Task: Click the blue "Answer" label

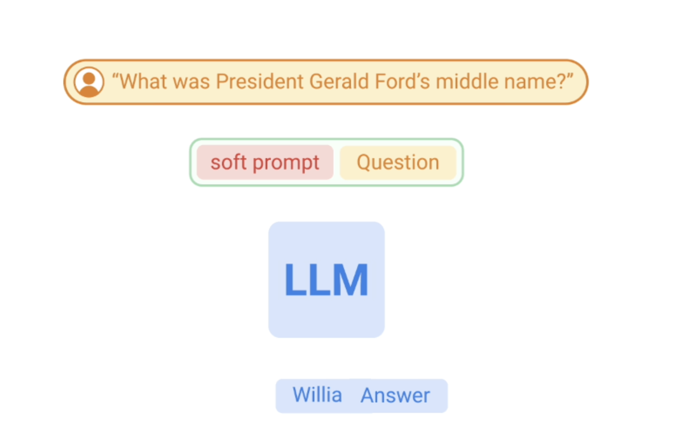Action: [x=395, y=396]
